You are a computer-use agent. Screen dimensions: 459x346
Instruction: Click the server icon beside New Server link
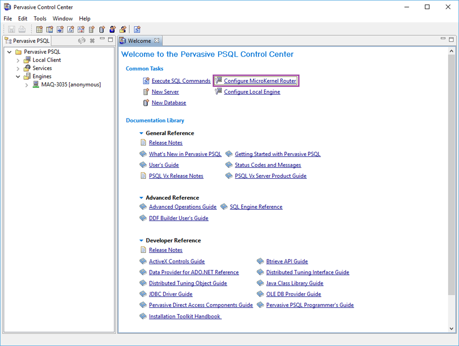click(146, 92)
